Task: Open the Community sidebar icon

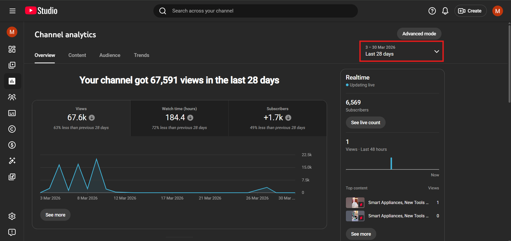Action: coord(12,97)
